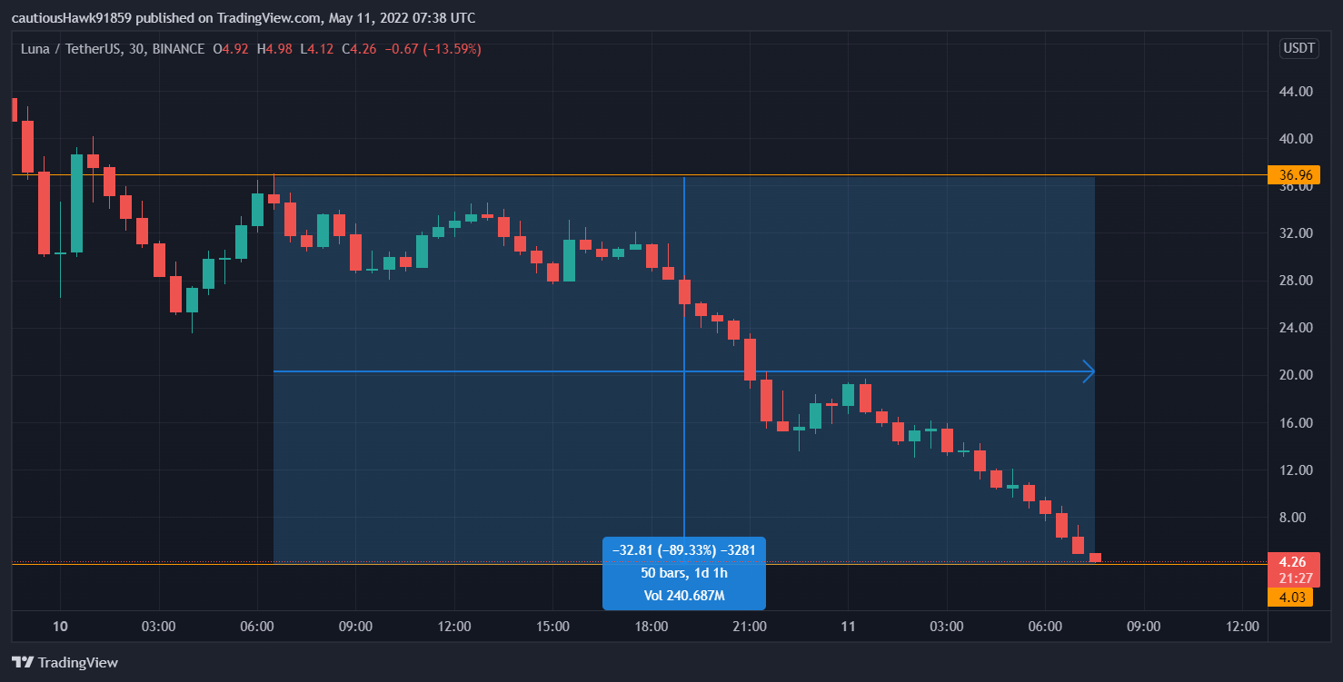Click the 44.00 label on the price scale
The image size is (1343, 682).
click(1295, 92)
